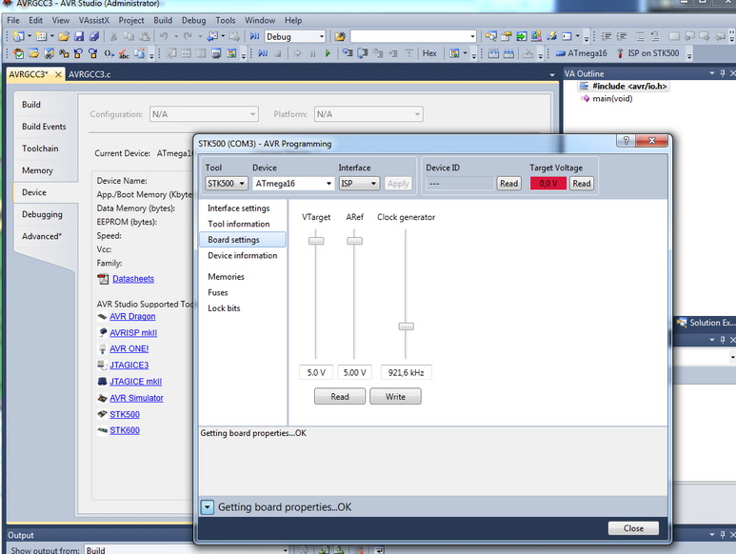Click the PDF icon beside Datasheets
736x554 pixels.
[104, 279]
